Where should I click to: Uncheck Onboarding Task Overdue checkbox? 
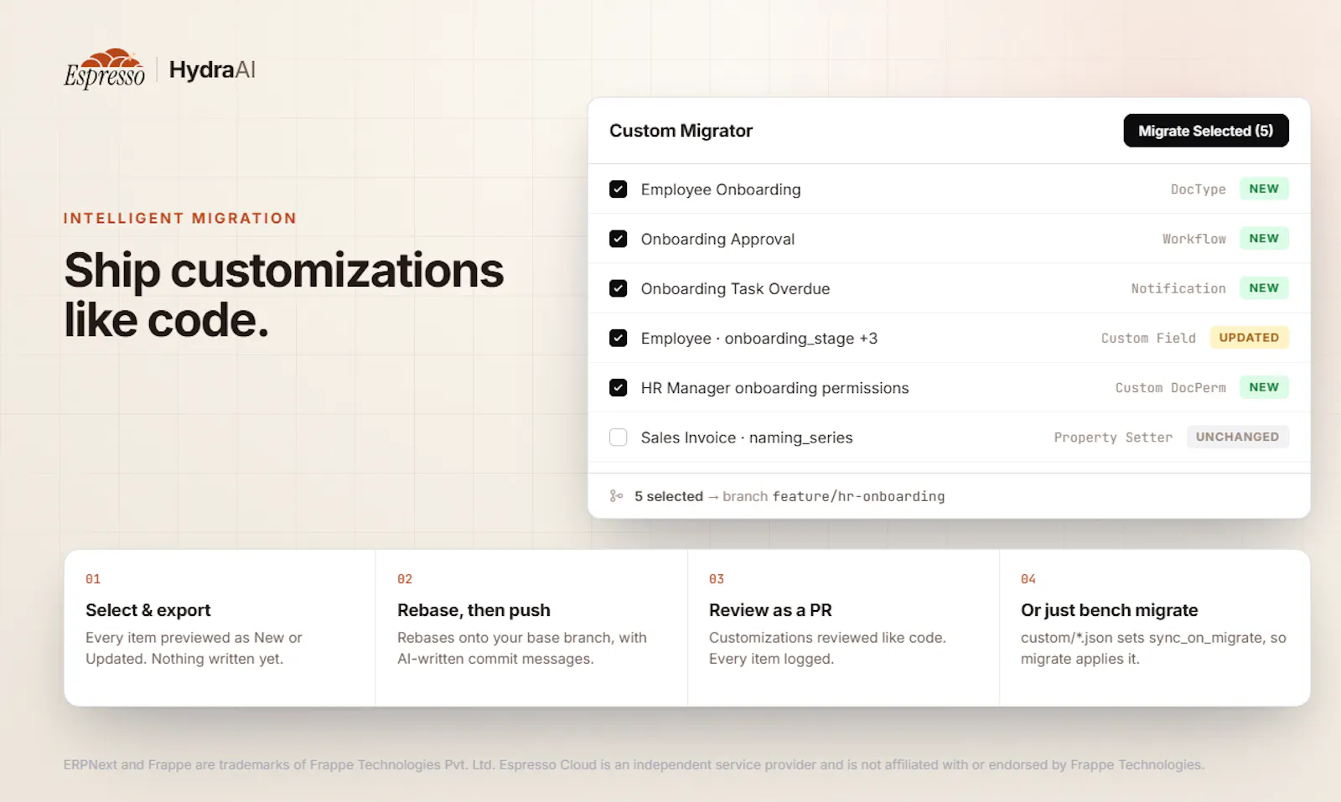click(x=619, y=288)
